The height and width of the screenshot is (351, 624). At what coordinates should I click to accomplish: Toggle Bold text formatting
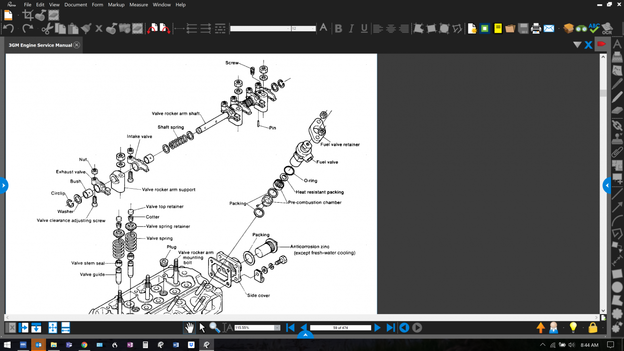(338, 28)
